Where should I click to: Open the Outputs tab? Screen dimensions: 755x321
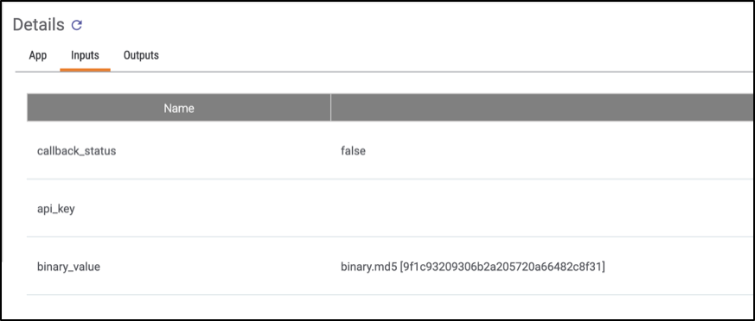[x=141, y=55]
